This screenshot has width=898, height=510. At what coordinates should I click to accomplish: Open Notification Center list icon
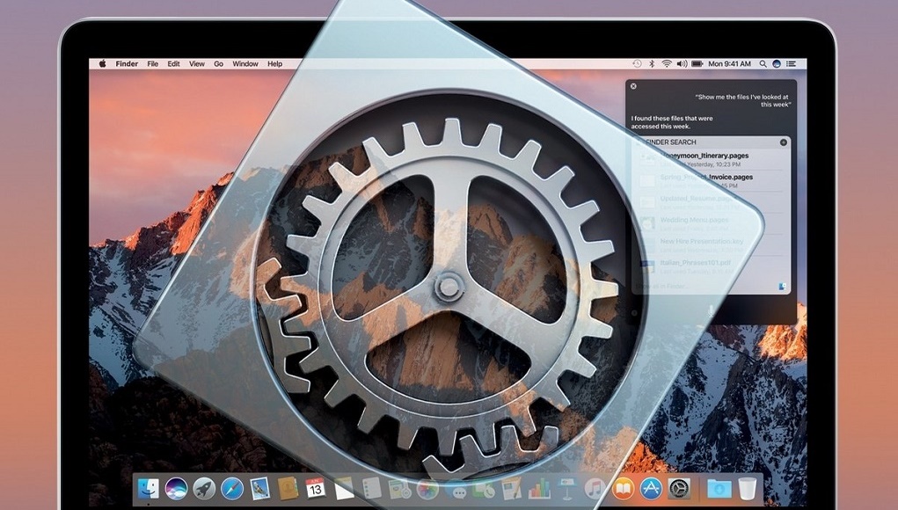pyautogui.click(x=792, y=64)
